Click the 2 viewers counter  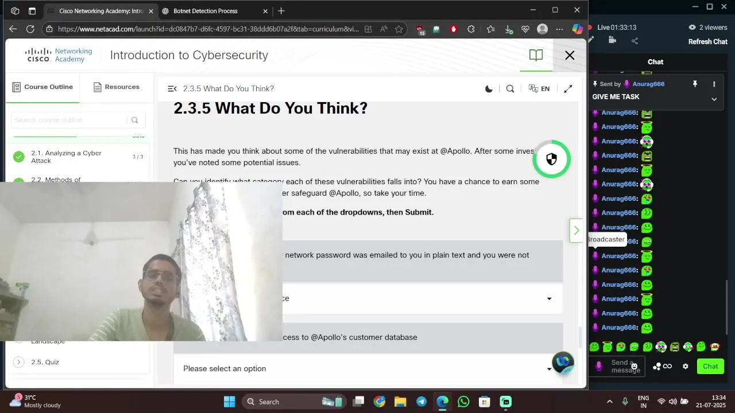[x=708, y=27]
